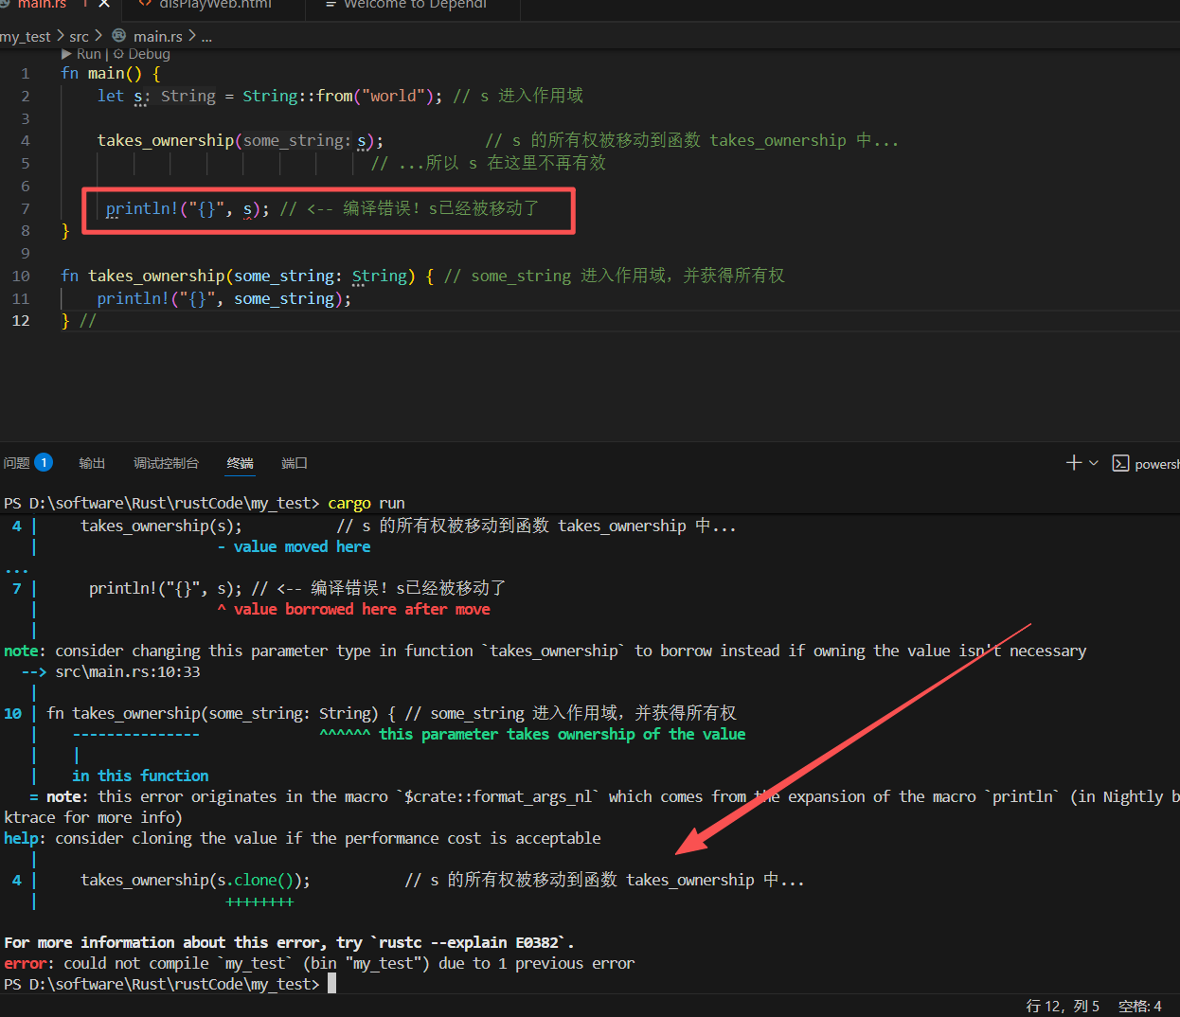1180x1017 pixels.
Task: Close the main.rs editor tab
Action: click(103, 5)
